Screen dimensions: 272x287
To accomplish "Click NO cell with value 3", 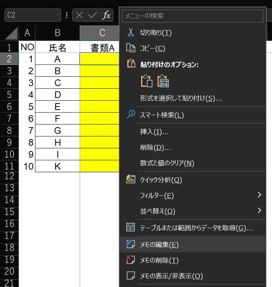I will (27, 82).
